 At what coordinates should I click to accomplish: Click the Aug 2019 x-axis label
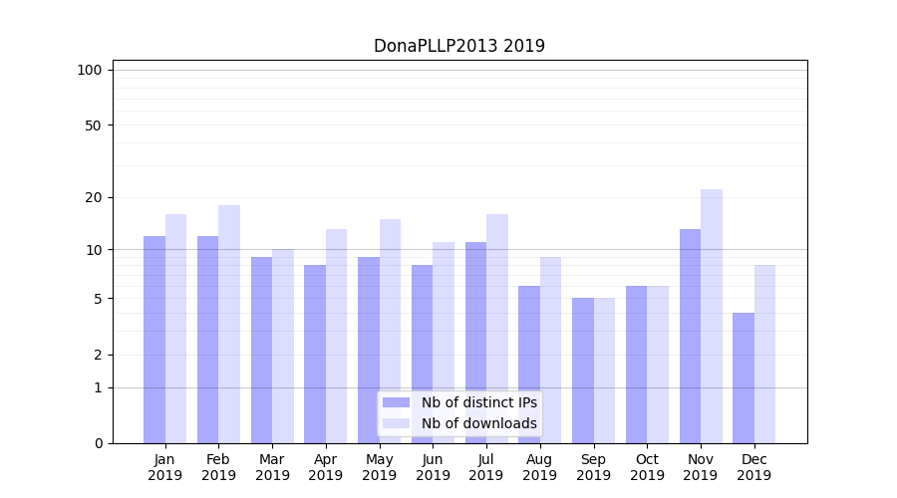tap(540, 467)
